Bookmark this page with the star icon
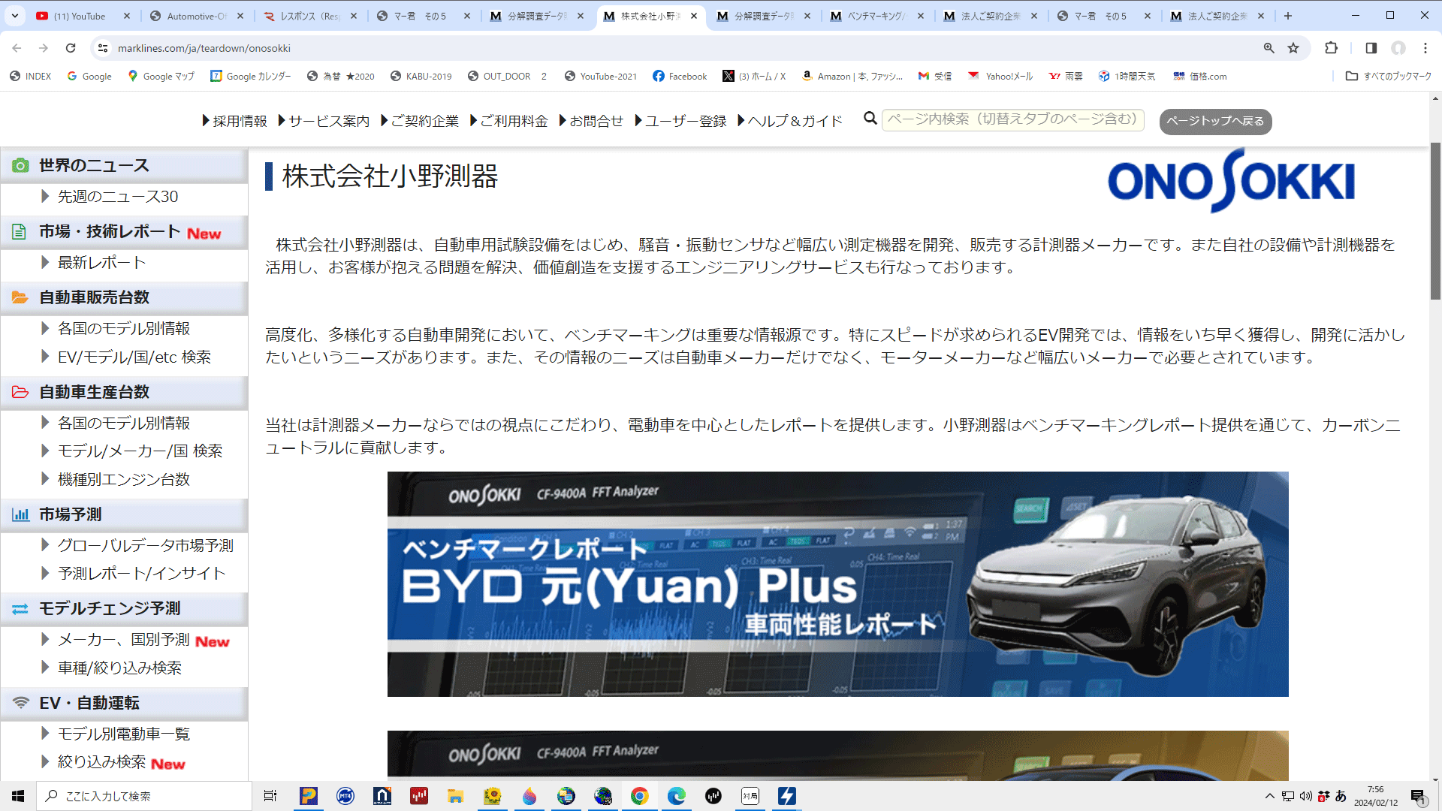The image size is (1442, 811). tap(1293, 48)
